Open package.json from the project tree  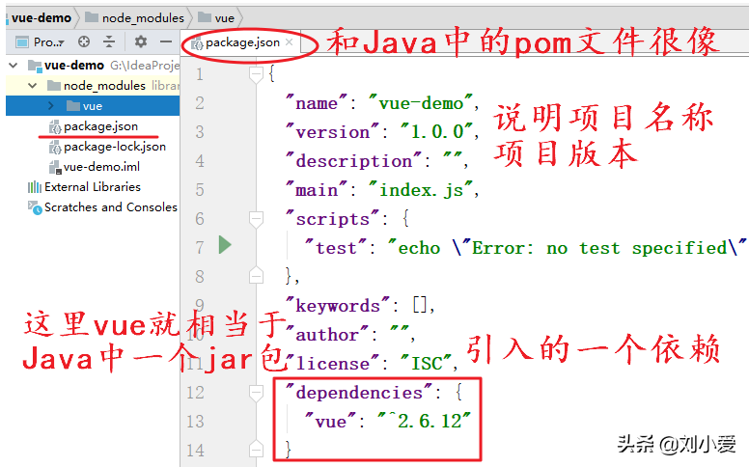point(100,126)
